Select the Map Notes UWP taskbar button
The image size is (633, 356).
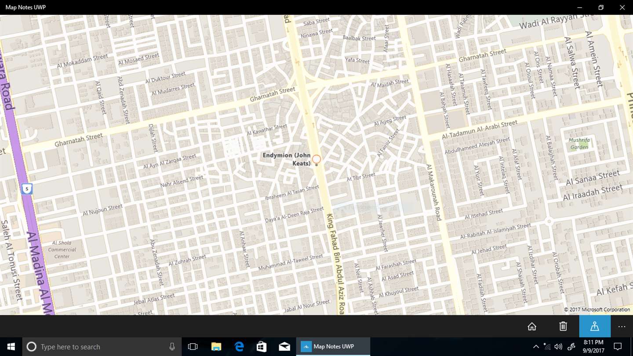pos(333,347)
